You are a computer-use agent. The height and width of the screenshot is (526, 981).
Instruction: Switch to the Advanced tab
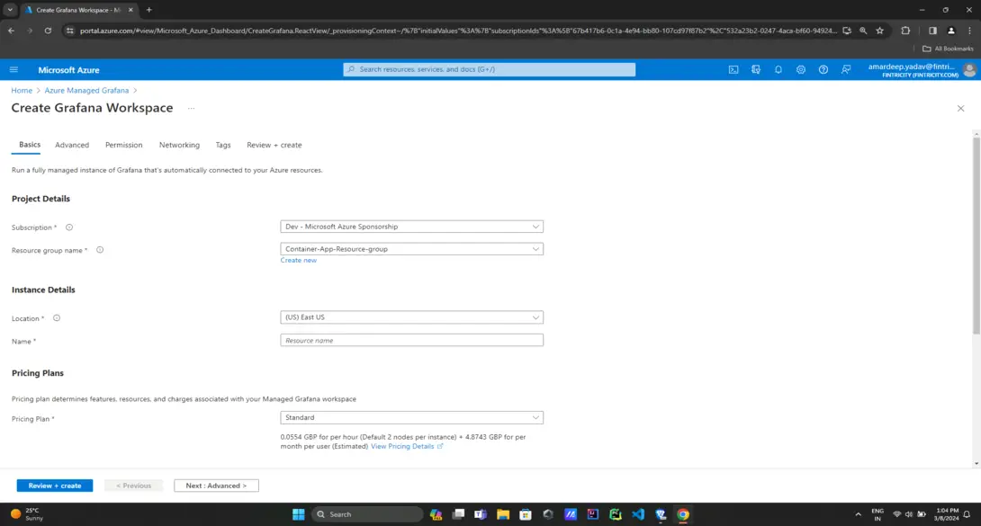point(72,145)
